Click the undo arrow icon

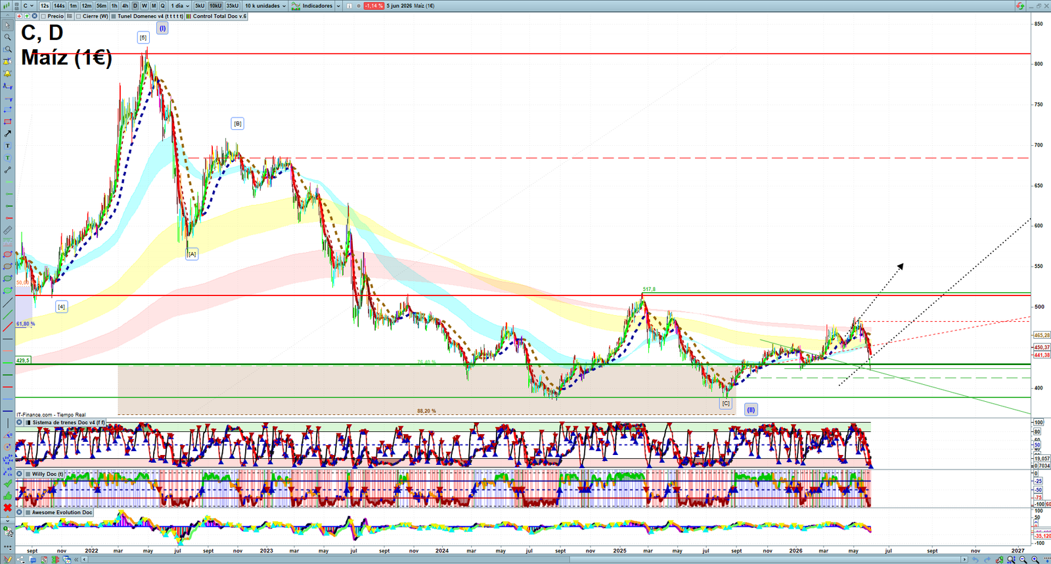point(975,559)
